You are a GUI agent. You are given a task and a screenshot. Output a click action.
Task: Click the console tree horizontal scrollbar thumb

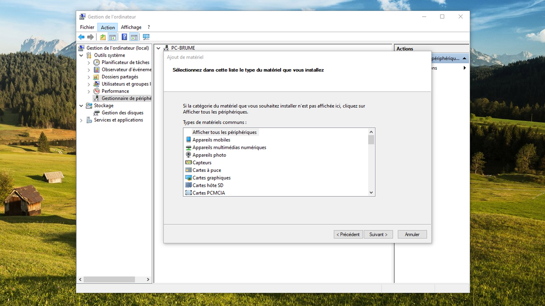pos(109,280)
